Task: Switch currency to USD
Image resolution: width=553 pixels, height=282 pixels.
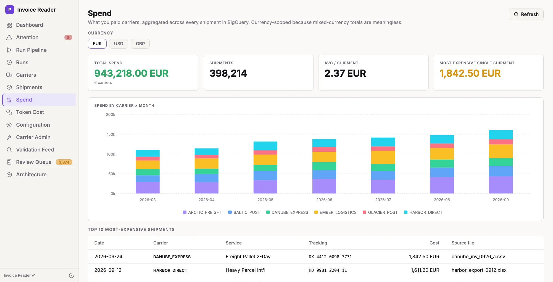Action: [x=118, y=44]
